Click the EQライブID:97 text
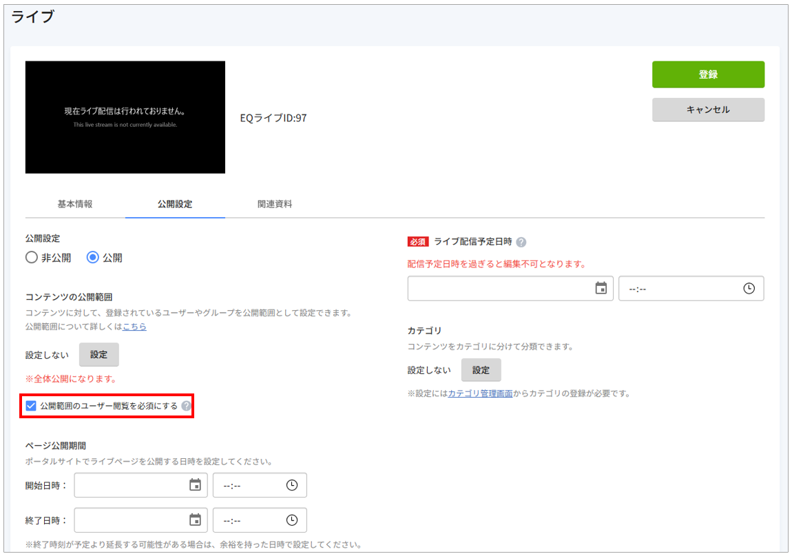Image resolution: width=792 pixels, height=554 pixels. pos(273,119)
